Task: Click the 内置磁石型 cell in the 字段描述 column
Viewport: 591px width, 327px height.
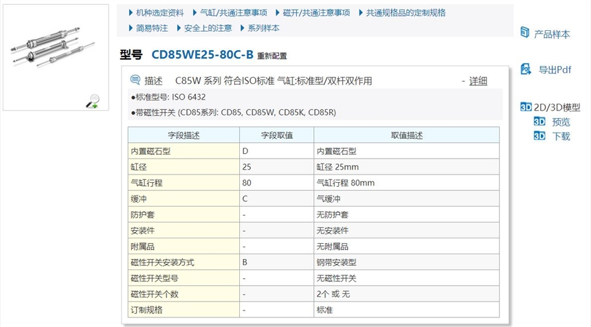Action: coord(183,151)
